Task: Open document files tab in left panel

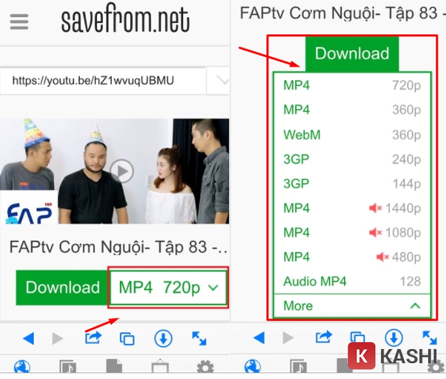Action: (114, 366)
